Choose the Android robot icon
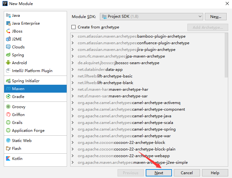The image size is (232, 178). [x=8, y=63]
